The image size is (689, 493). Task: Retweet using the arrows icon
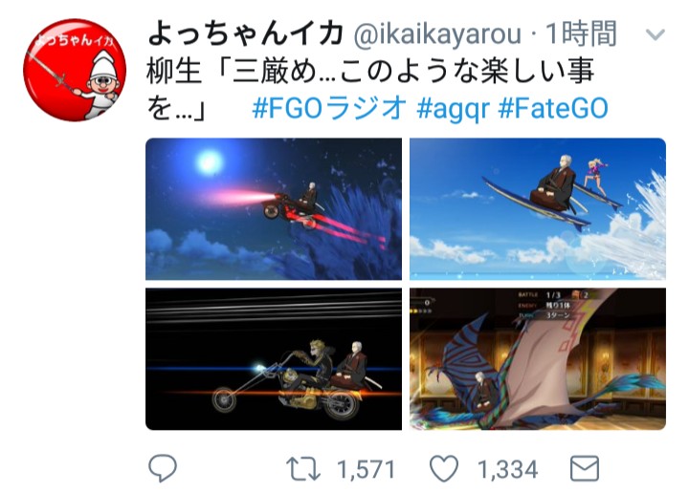(303, 469)
